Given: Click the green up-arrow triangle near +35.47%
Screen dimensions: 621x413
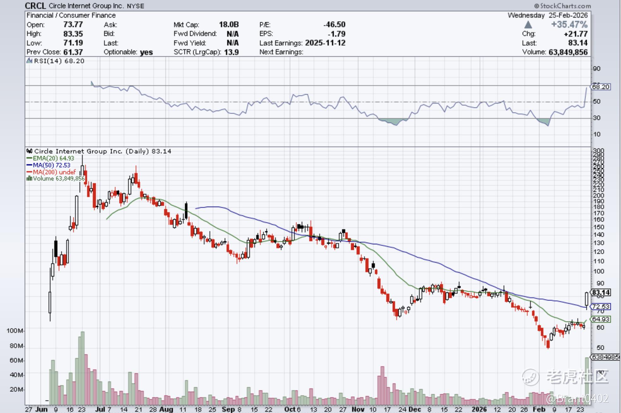Looking at the screenshot, I should pyautogui.click(x=528, y=25).
